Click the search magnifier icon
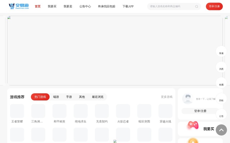This screenshot has width=230, height=143. (x=197, y=6)
